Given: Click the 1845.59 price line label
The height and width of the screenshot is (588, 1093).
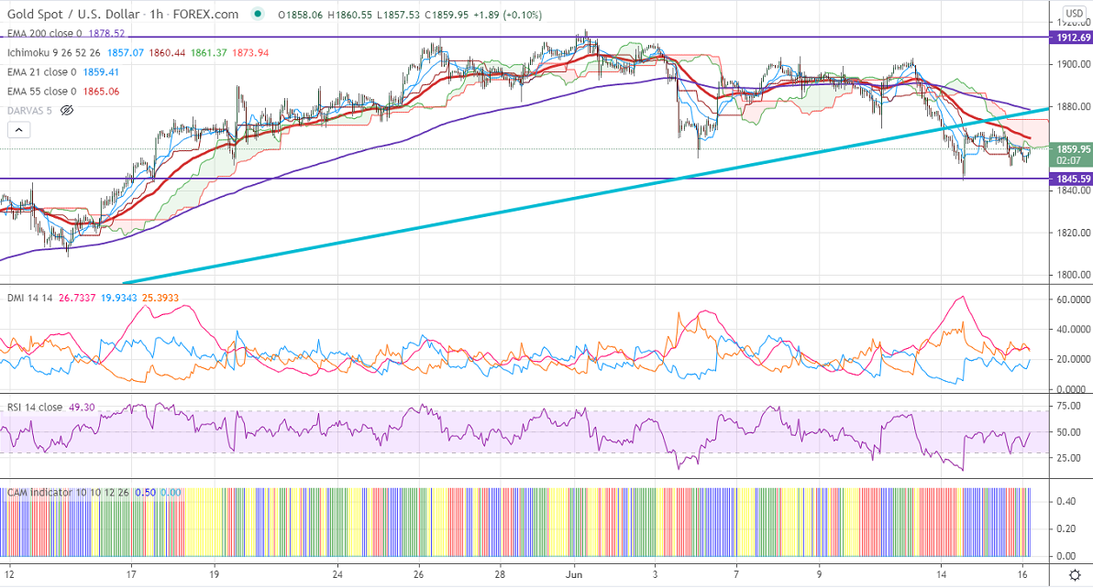Looking at the screenshot, I should point(1071,179).
